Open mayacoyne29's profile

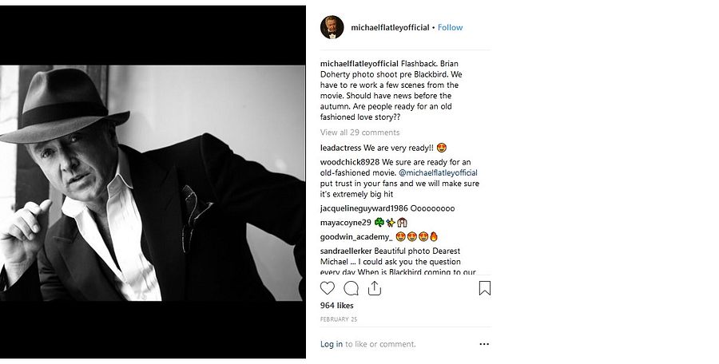[x=346, y=223]
